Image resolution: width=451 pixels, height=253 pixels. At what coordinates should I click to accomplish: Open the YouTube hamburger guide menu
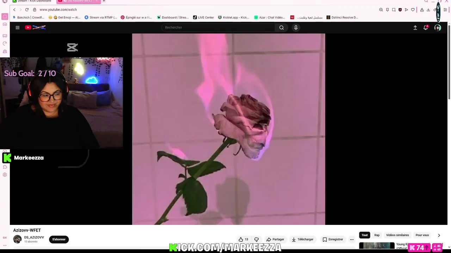pos(17,27)
